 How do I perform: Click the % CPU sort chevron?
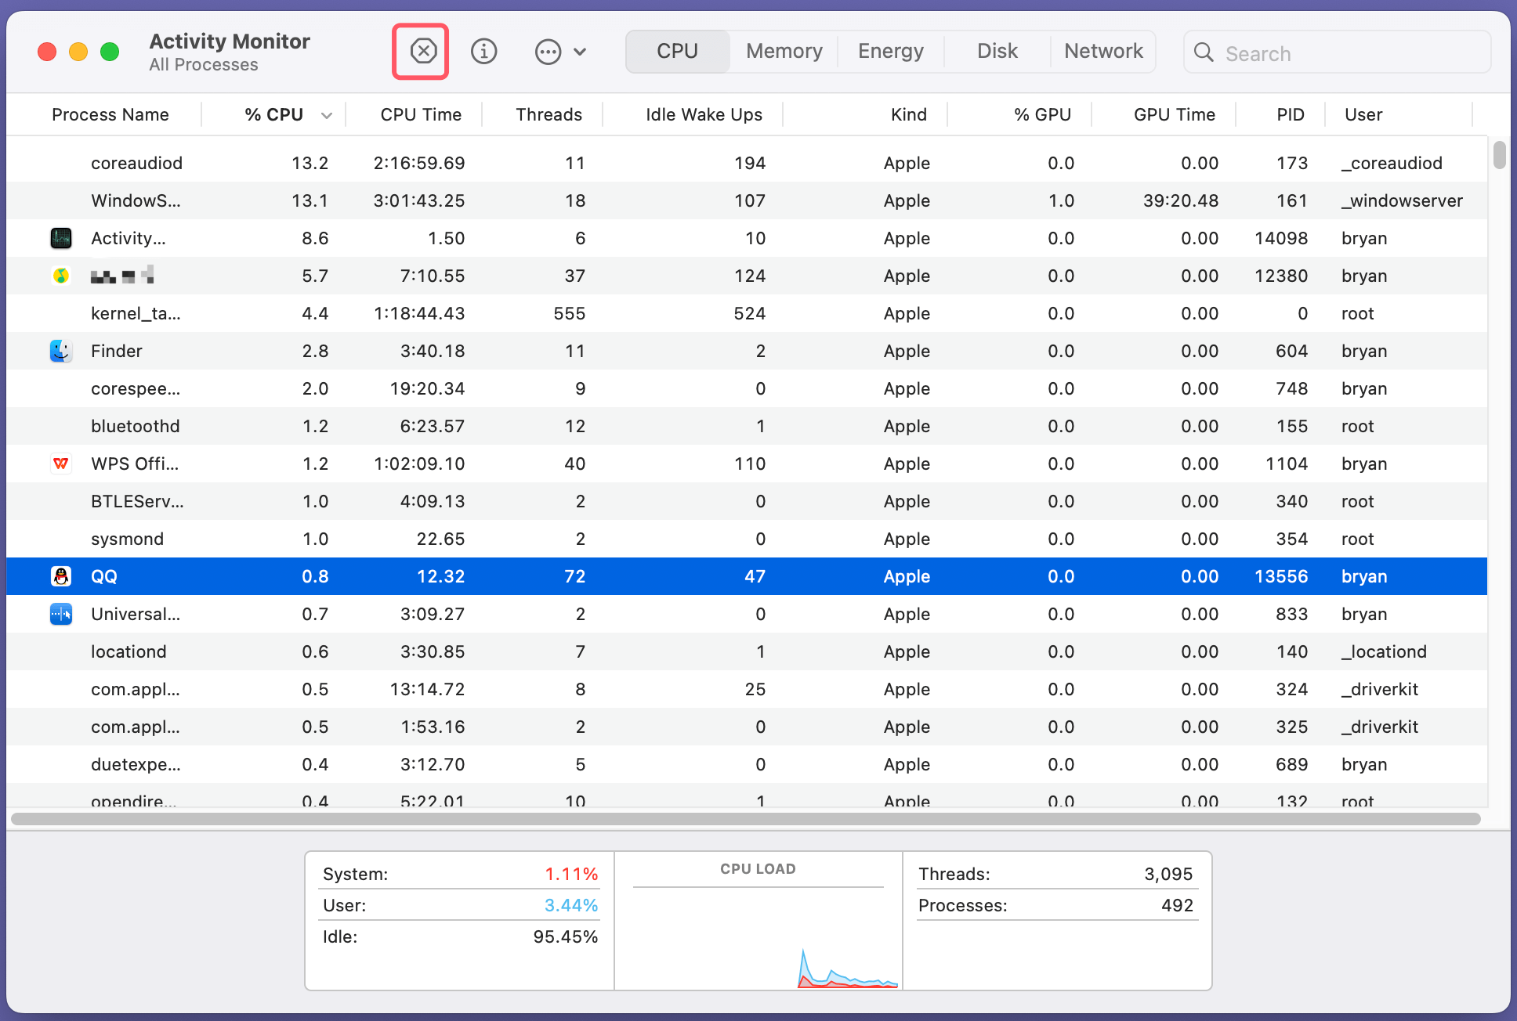[327, 114]
